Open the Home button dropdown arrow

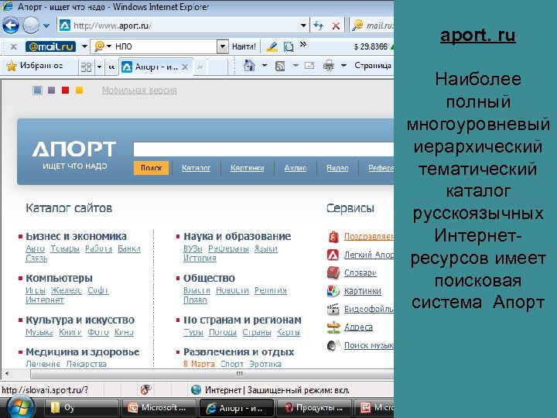click(x=265, y=65)
